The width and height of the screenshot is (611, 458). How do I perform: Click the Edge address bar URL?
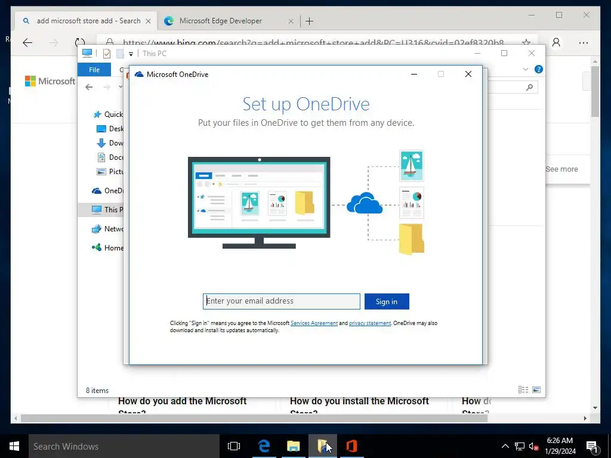click(x=313, y=42)
